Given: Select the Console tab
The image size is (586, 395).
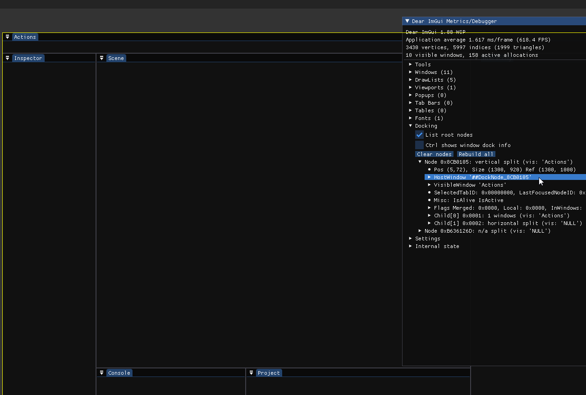Looking at the screenshot, I should pos(119,372).
